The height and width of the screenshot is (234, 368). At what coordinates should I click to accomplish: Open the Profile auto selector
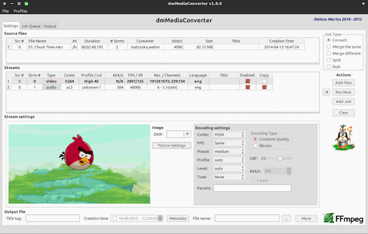pos(229,160)
